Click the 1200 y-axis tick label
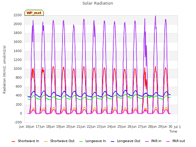The height and width of the screenshot is (147, 196). tap(18, 60)
